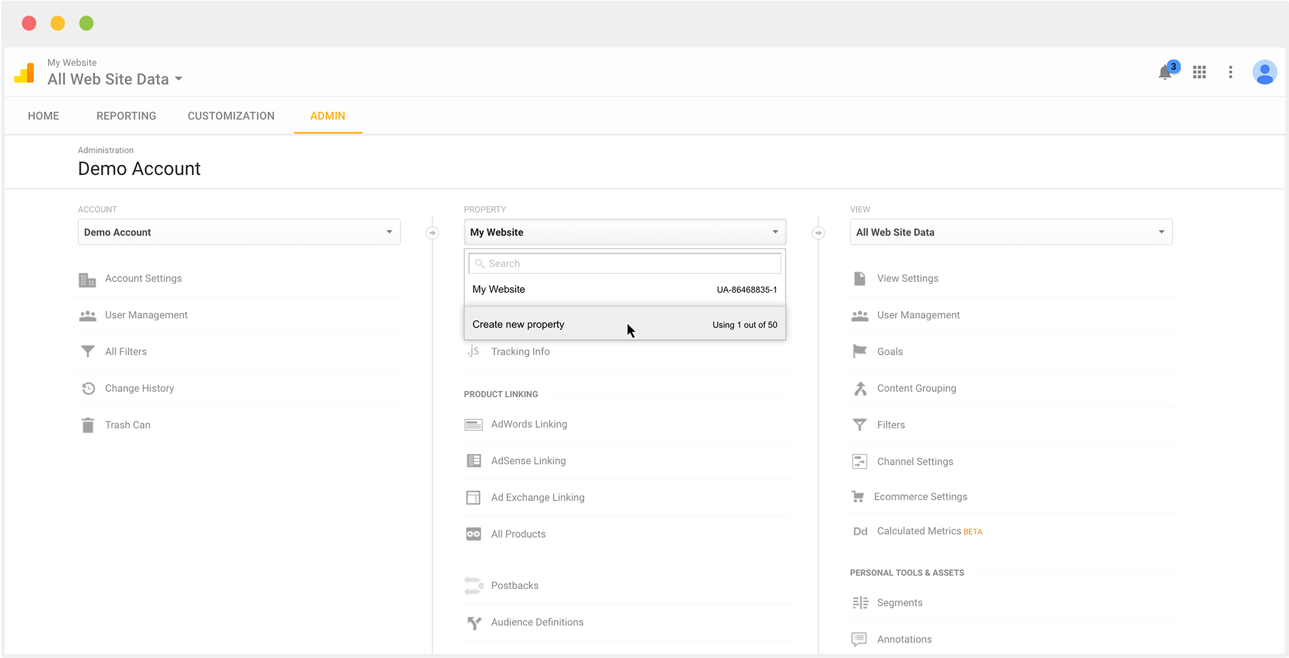Click the Trash Can icon
1289x658 pixels.
88,425
